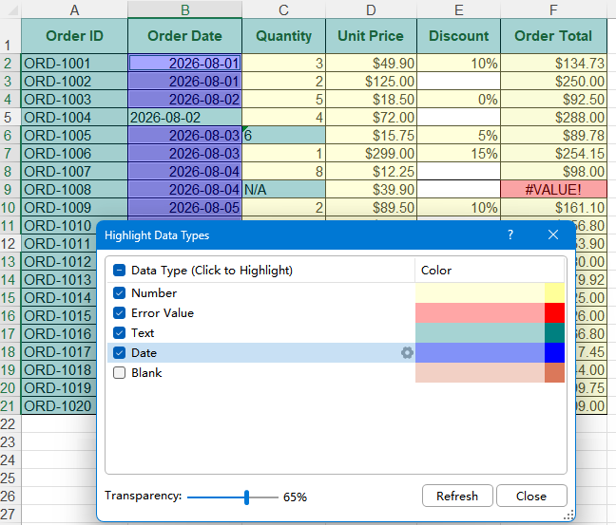The image size is (616, 525).
Task: Toggle the Data Type select-all checkbox
Action: pyautogui.click(x=119, y=271)
